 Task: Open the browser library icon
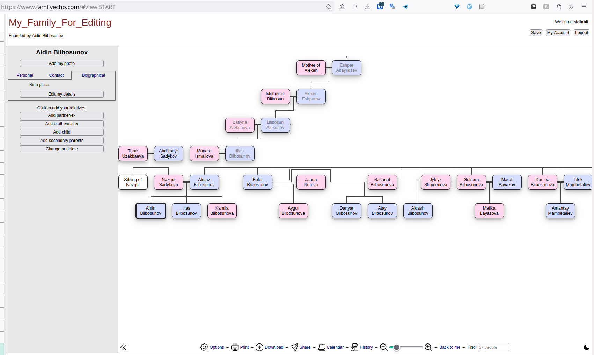(355, 7)
